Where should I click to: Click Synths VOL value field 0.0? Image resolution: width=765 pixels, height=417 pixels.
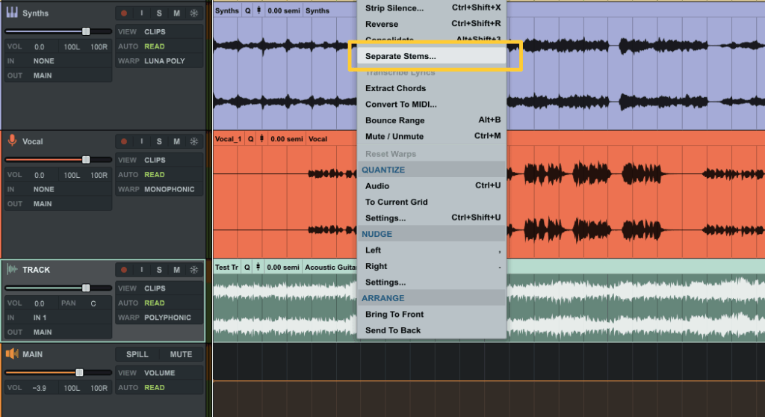tap(40, 47)
